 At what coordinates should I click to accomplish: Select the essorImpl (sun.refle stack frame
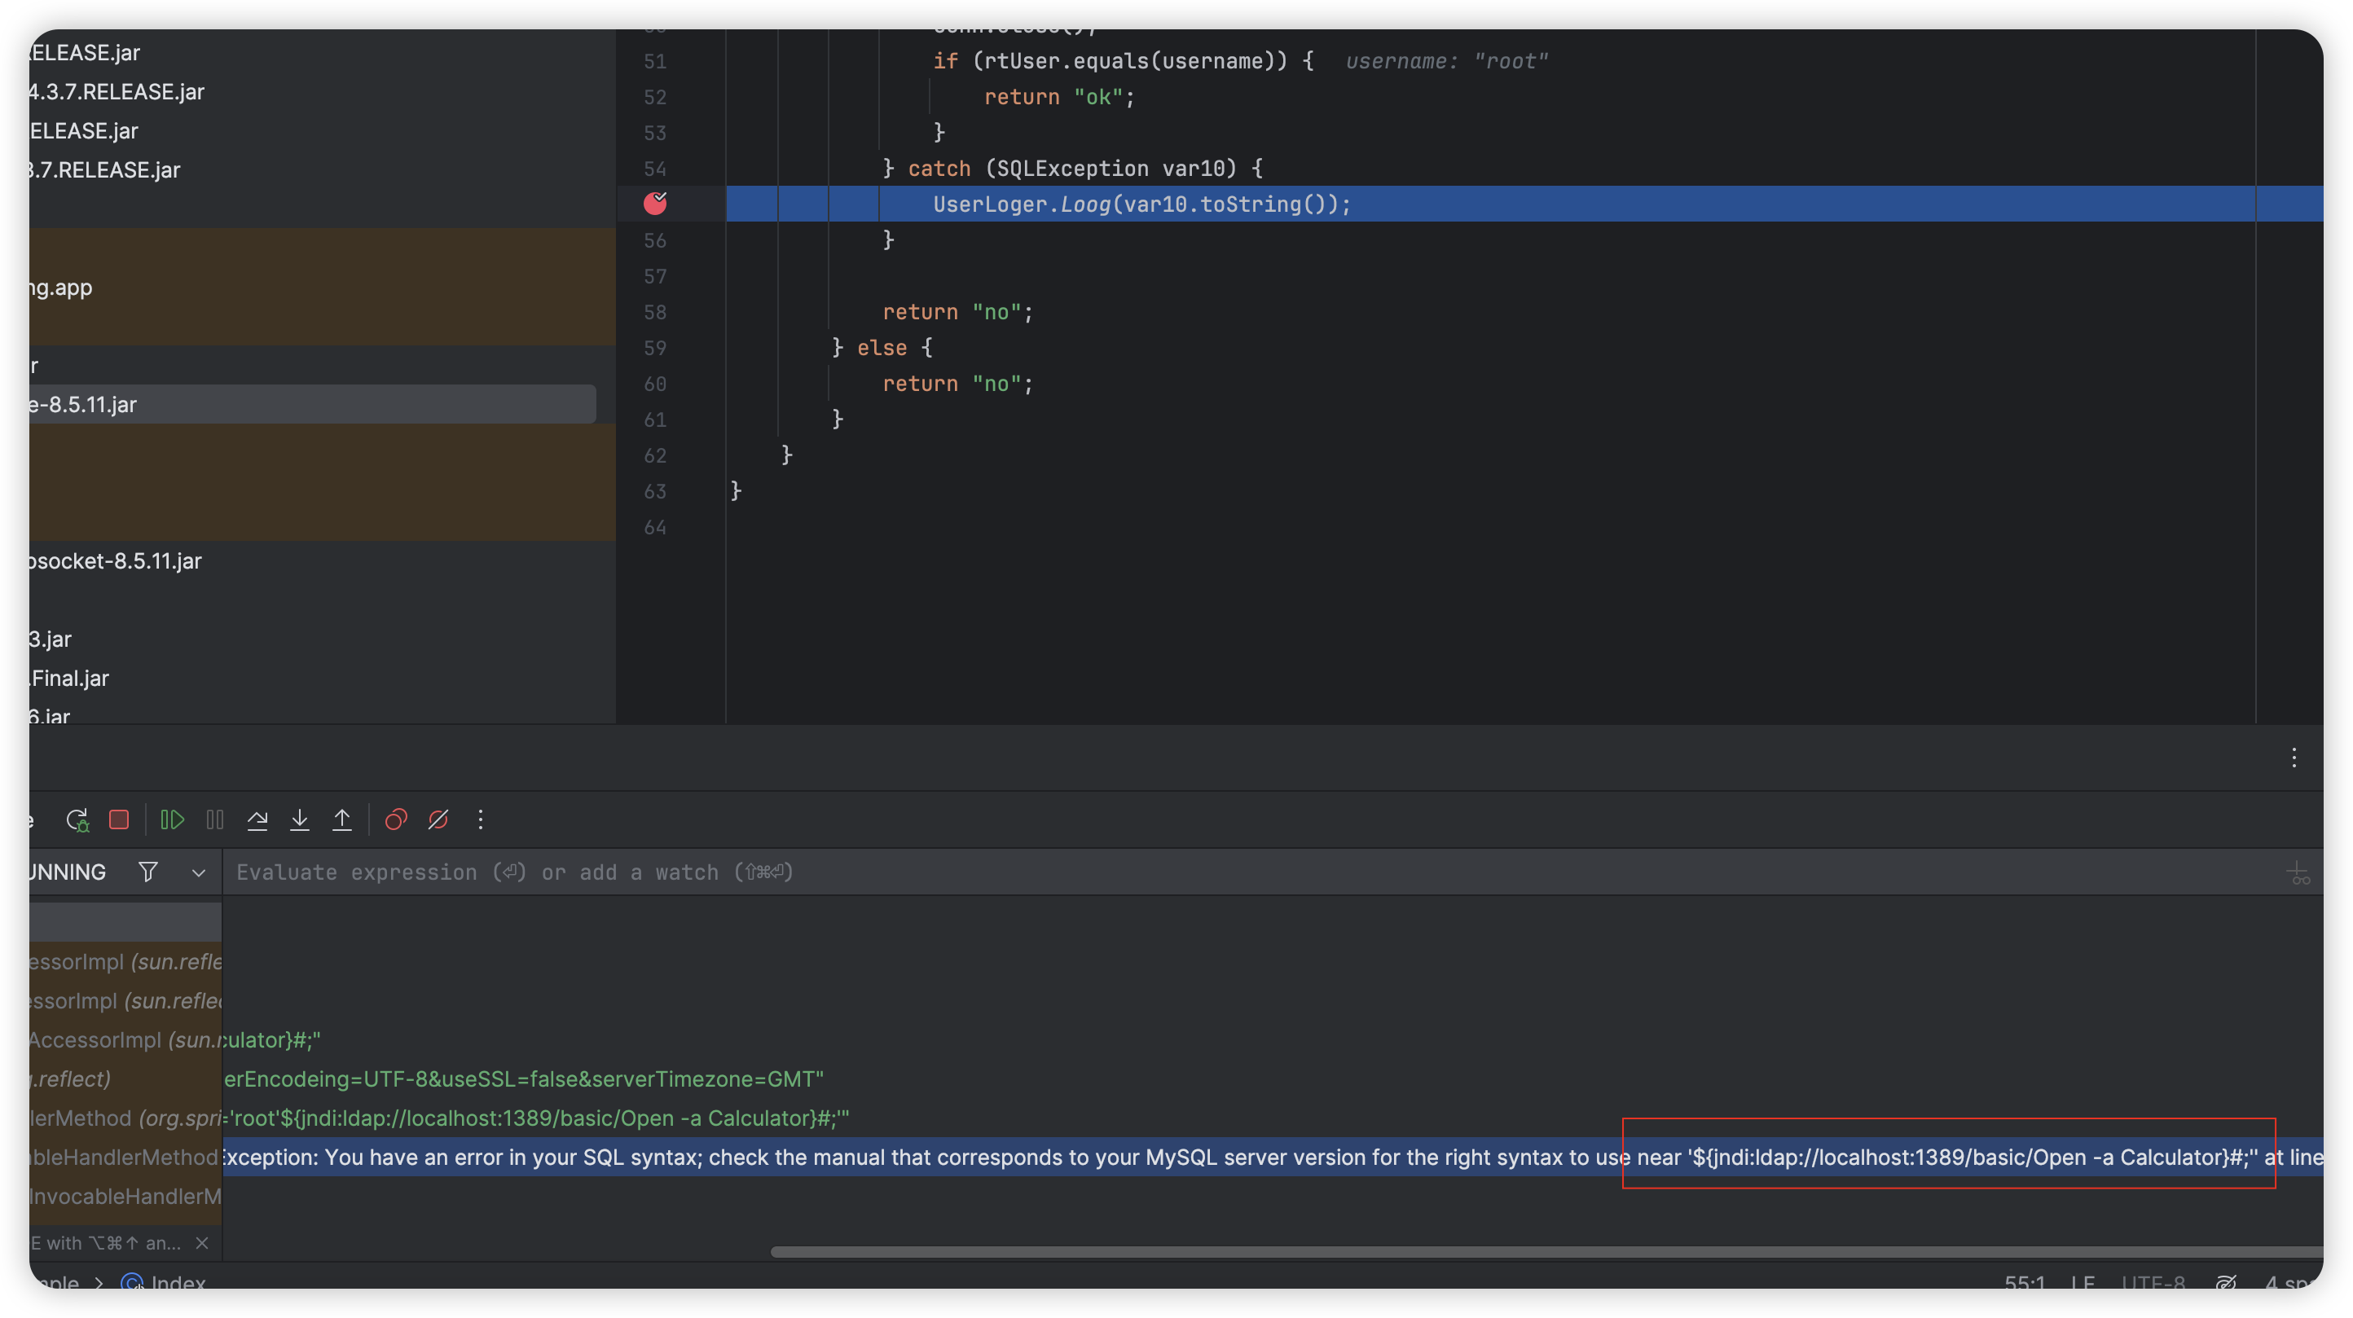click(x=125, y=961)
